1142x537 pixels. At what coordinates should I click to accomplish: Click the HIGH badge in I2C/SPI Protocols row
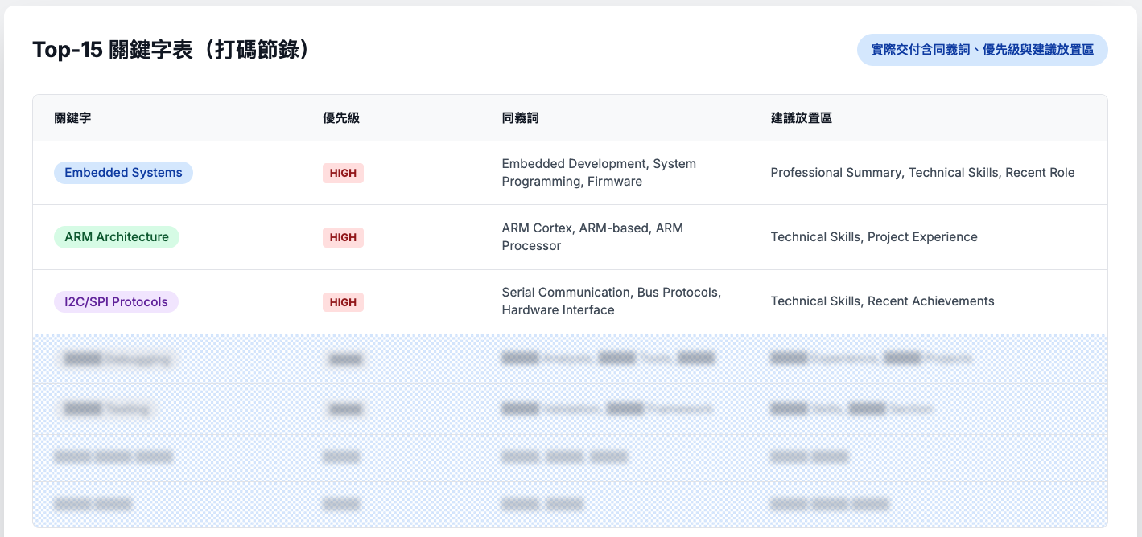[343, 302]
